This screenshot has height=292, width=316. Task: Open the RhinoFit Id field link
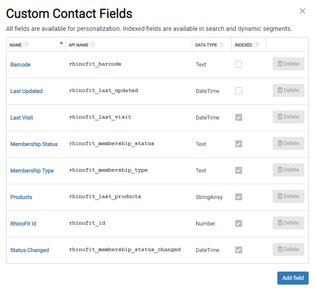coord(23,224)
